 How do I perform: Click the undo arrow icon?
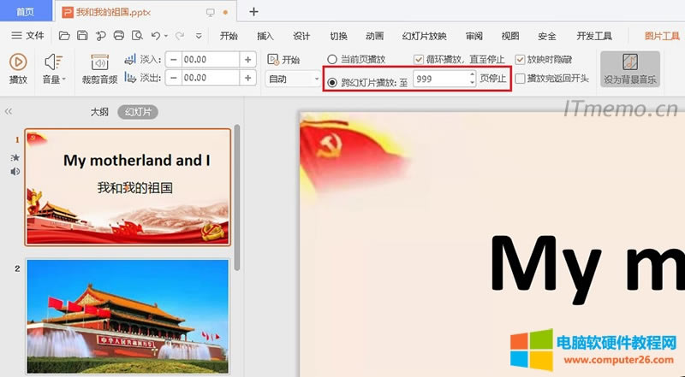click(155, 36)
